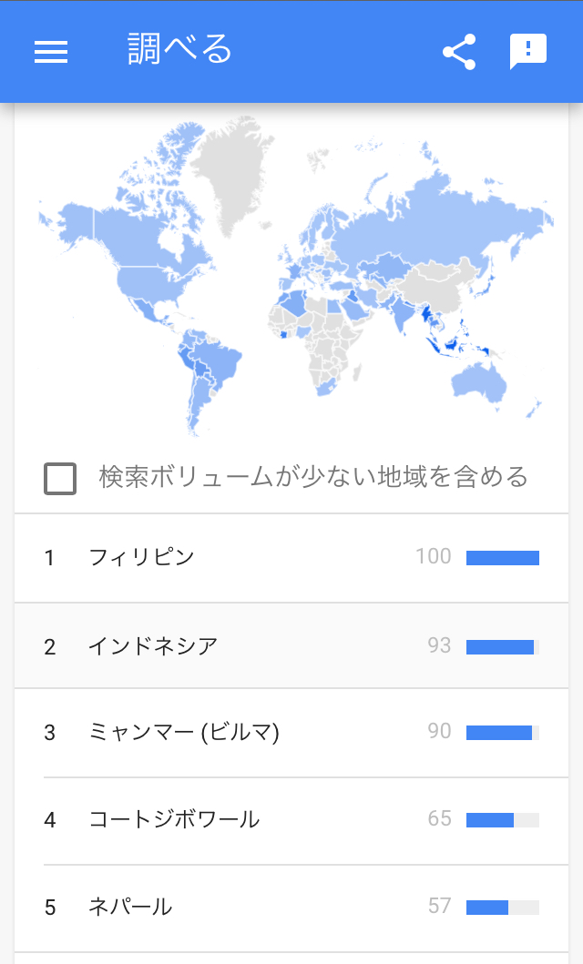The image size is (583, 964).
Task: Open the ミャンマー (ビルマ) region entry
Action: click(x=184, y=732)
